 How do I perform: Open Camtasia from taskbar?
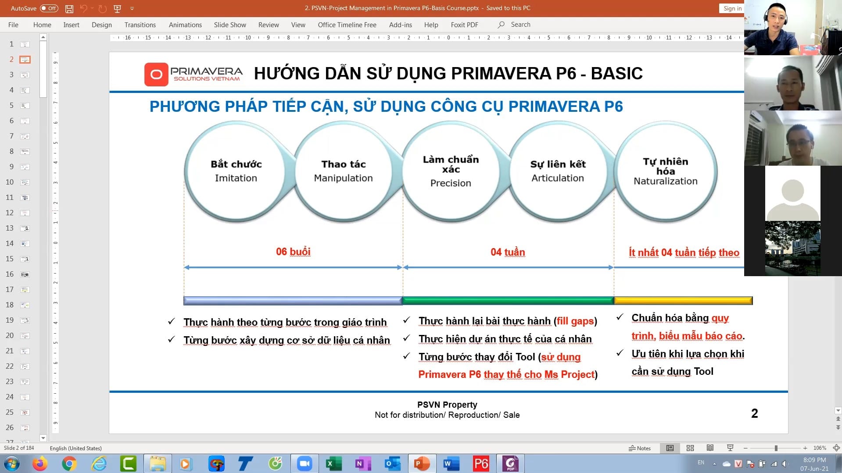coord(128,464)
